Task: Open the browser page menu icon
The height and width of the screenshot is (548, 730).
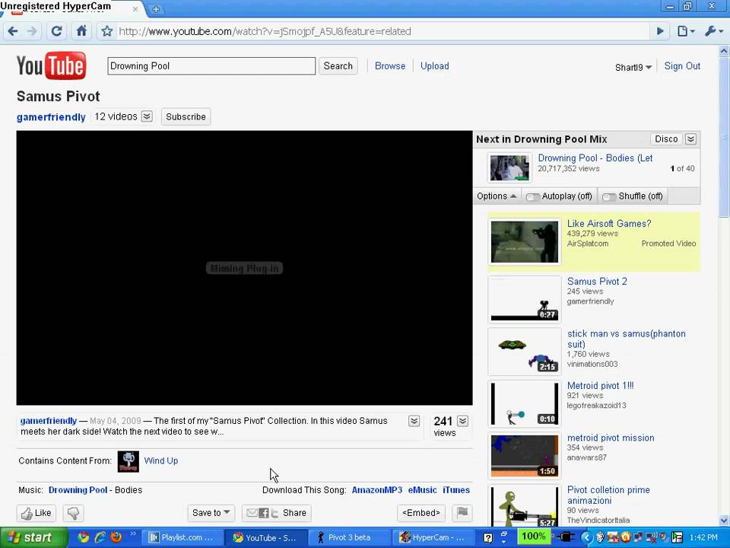Action: coord(686,31)
